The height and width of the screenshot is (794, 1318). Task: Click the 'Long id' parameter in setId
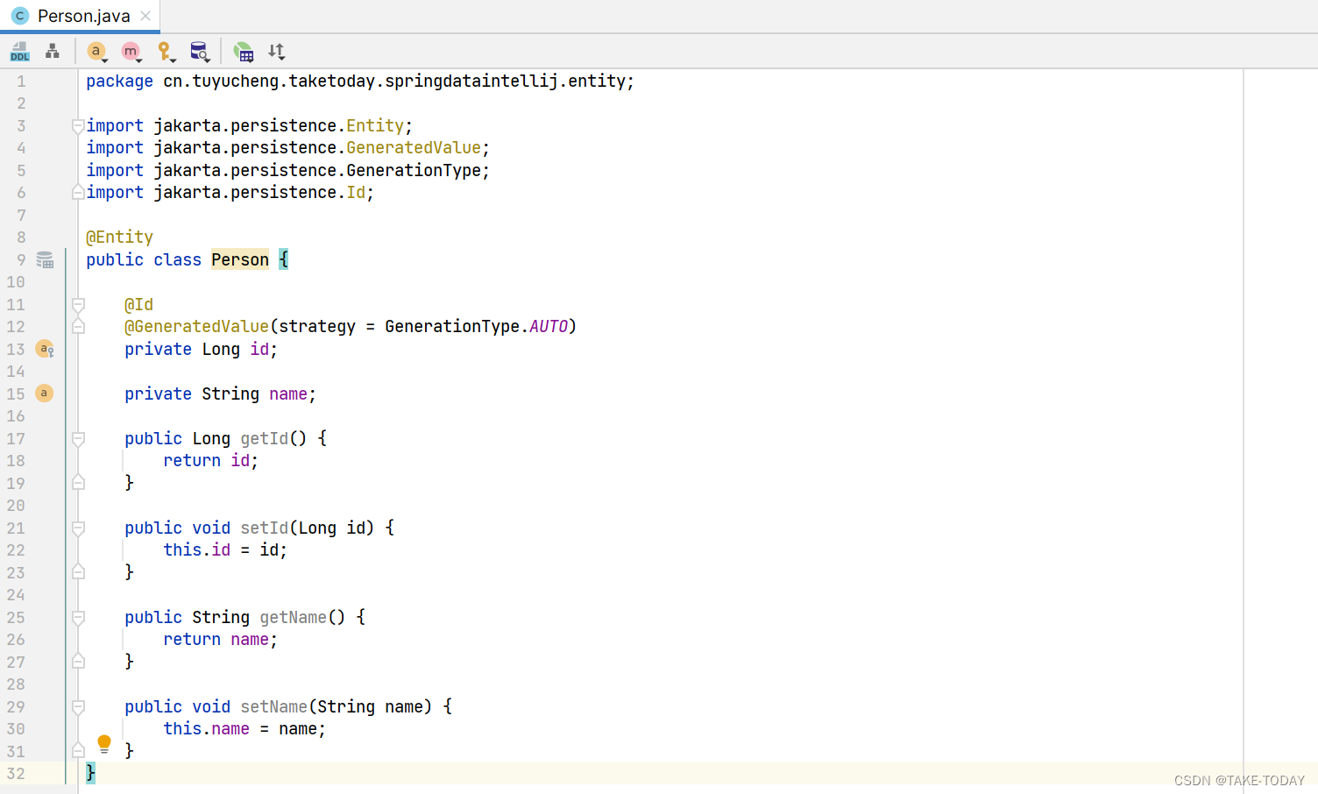tap(332, 528)
